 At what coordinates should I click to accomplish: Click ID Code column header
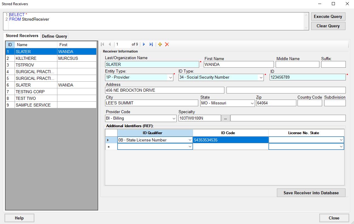(x=230, y=133)
